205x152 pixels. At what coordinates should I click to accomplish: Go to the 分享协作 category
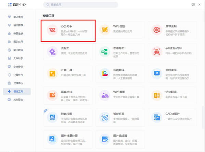click(x=17, y=75)
